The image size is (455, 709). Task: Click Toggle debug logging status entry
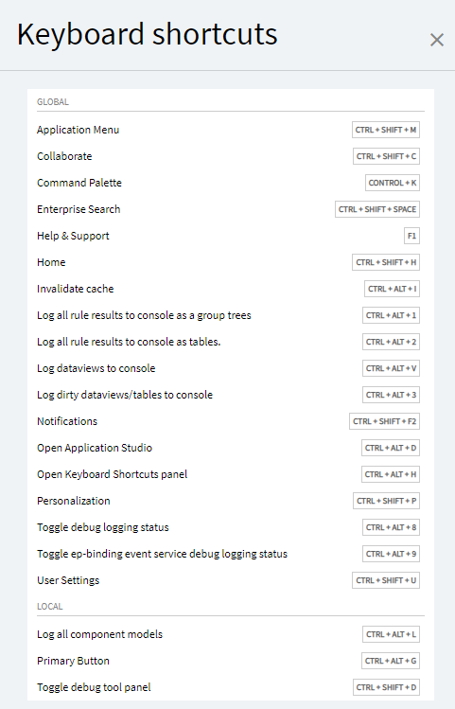pos(231,527)
